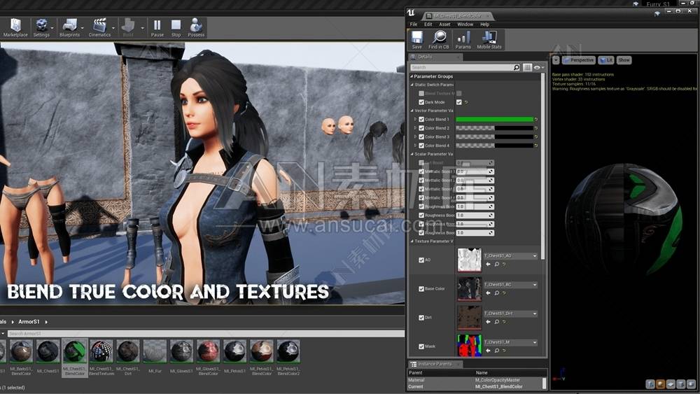This screenshot has width=700, height=394.
Task: Open the T_ChestS1_BC texture dropdown
Action: coord(510,285)
